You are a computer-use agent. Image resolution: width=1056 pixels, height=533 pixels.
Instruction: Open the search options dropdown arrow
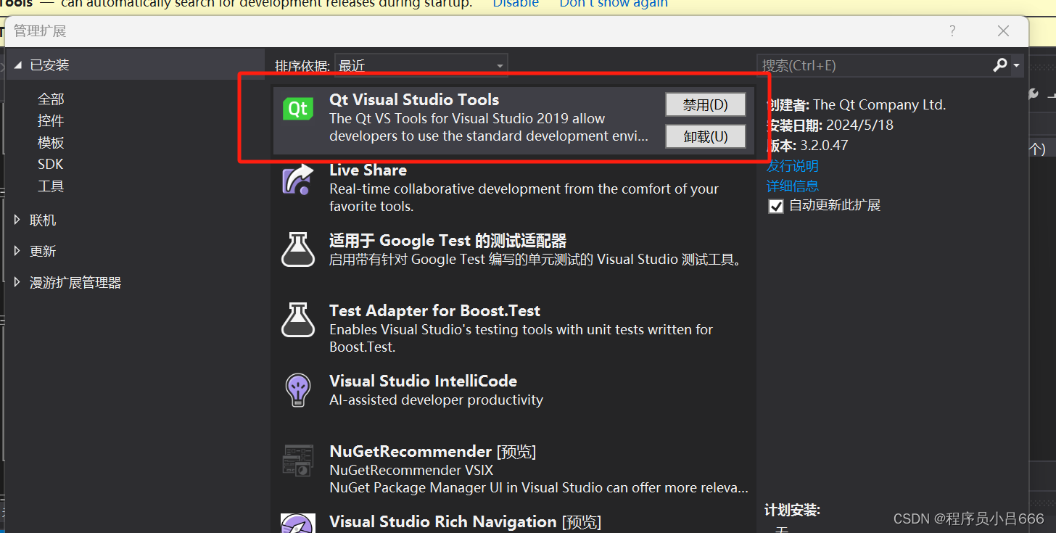(x=1016, y=65)
